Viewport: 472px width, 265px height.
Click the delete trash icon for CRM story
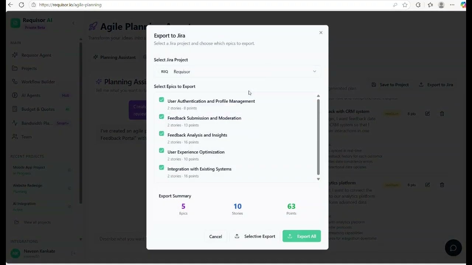coord(442,114)
